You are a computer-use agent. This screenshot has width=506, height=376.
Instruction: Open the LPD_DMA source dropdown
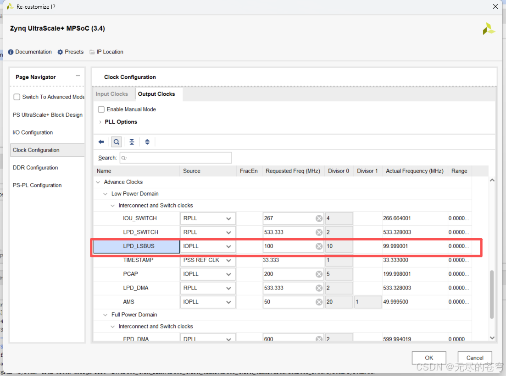[x=208, y=288]
